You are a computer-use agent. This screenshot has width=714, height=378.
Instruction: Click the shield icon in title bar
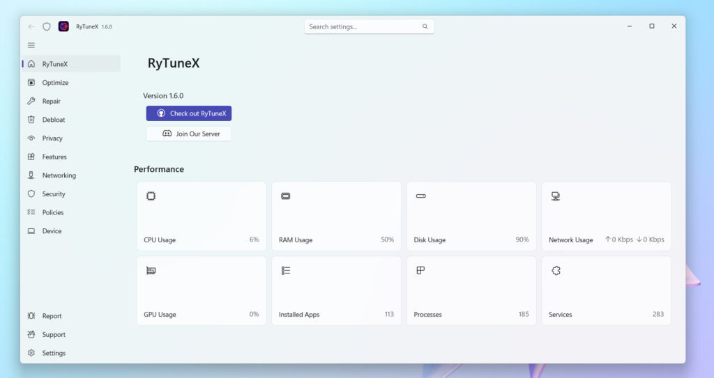47,26
